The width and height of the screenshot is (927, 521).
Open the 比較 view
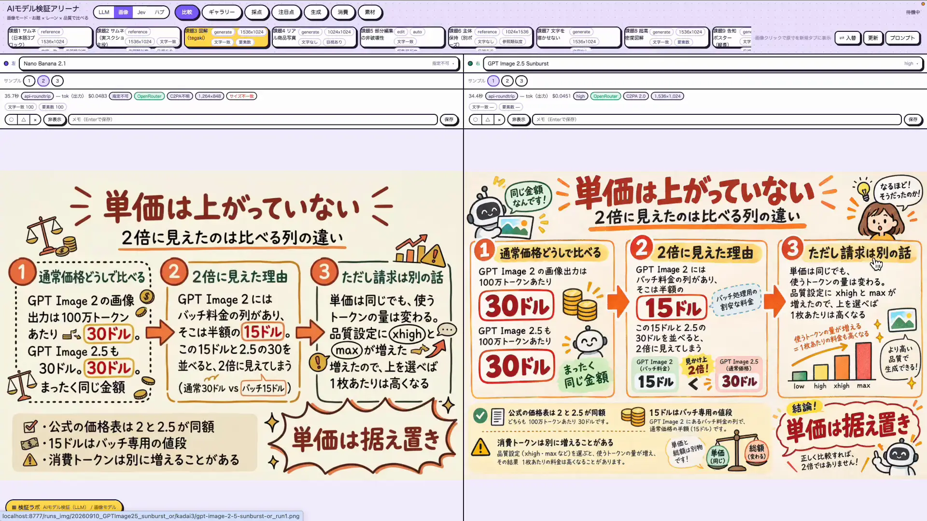(x=187, y=12)
